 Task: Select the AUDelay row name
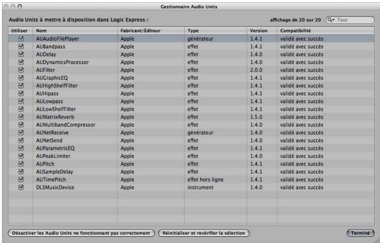click(x=46, y=54)
